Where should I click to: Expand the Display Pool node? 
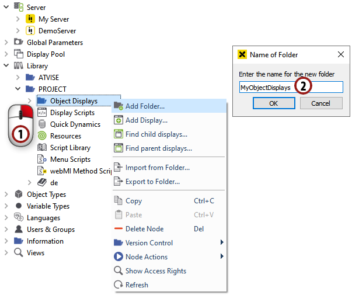[x=6, y=54]
